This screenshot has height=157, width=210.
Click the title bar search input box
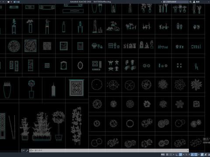(175, 2)
